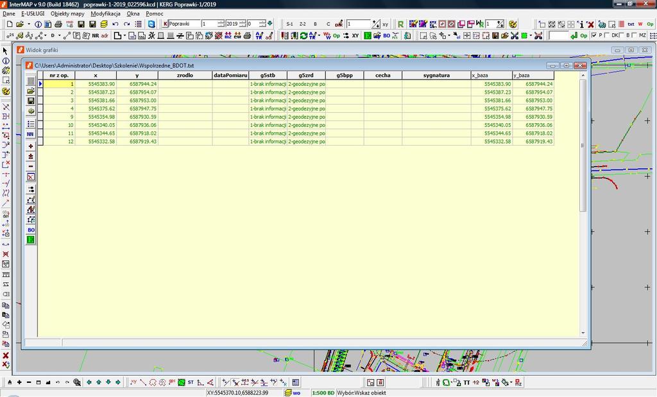Click the 'nr z op.' column header
Viewport: 657px width, 397px height.
[x=59, y=76]
